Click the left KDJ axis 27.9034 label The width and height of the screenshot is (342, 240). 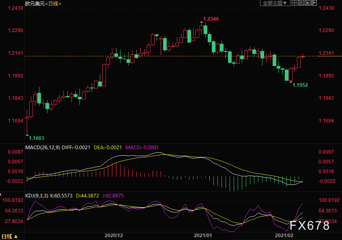[14, 221]
